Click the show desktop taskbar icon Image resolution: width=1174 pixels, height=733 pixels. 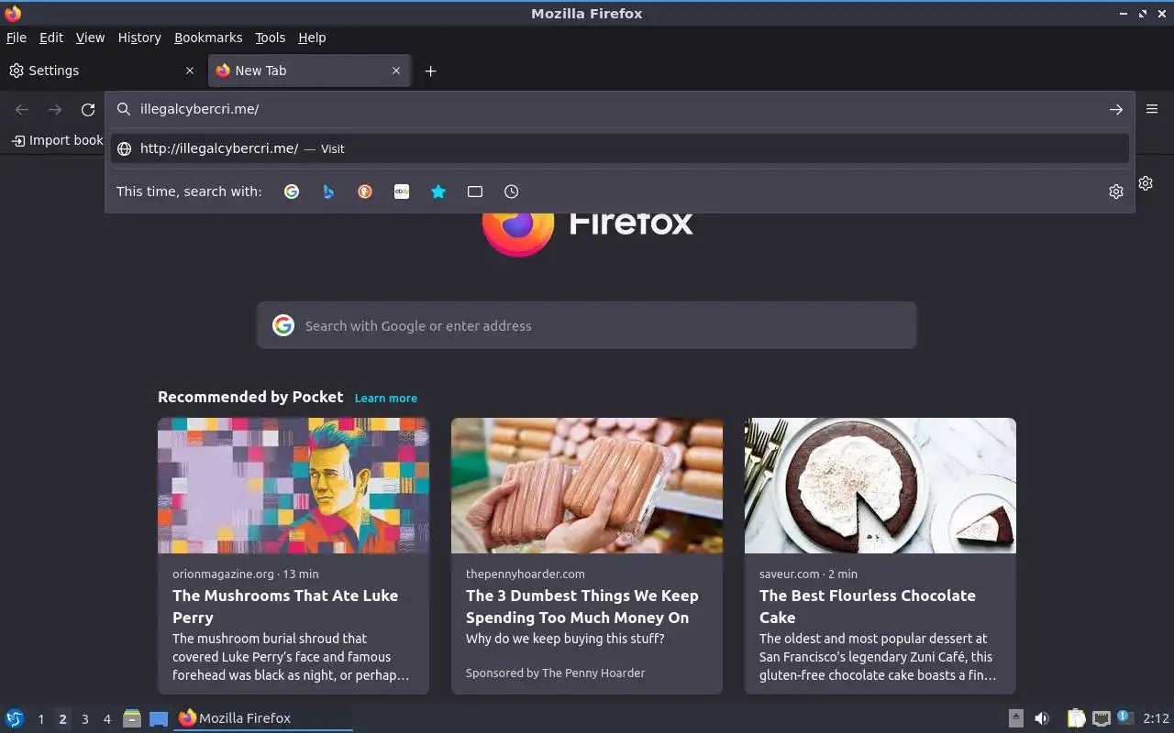[x=159, y=718]
